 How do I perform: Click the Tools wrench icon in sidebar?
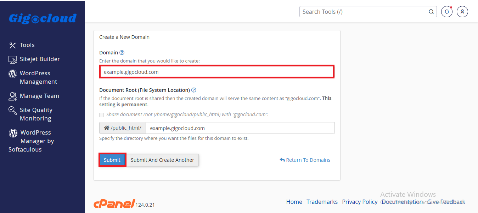coord(13,45)
